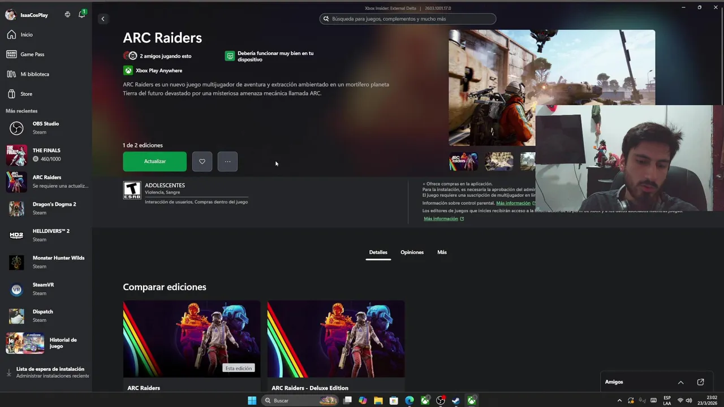Click Xbox Play Anywhere badge

pos(153,71)
